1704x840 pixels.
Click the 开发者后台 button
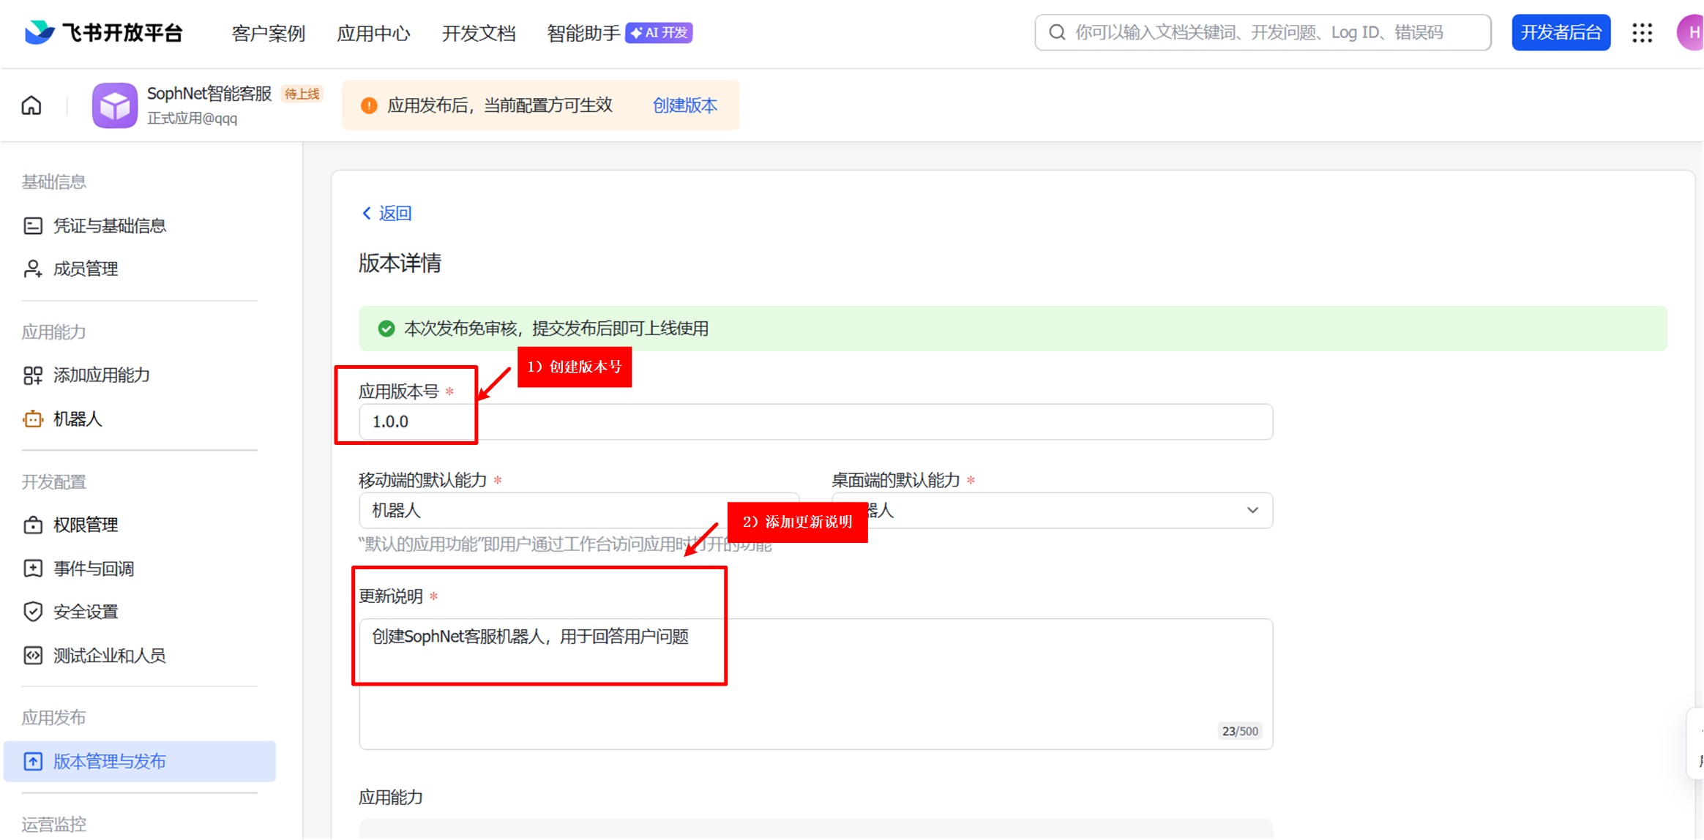pyautogui.click(x=1561, y=33)
